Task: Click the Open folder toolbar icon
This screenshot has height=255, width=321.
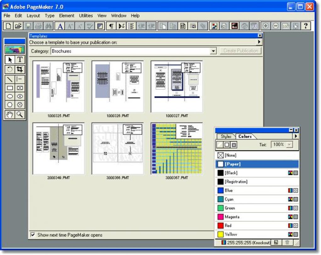Action: point(18,26)
